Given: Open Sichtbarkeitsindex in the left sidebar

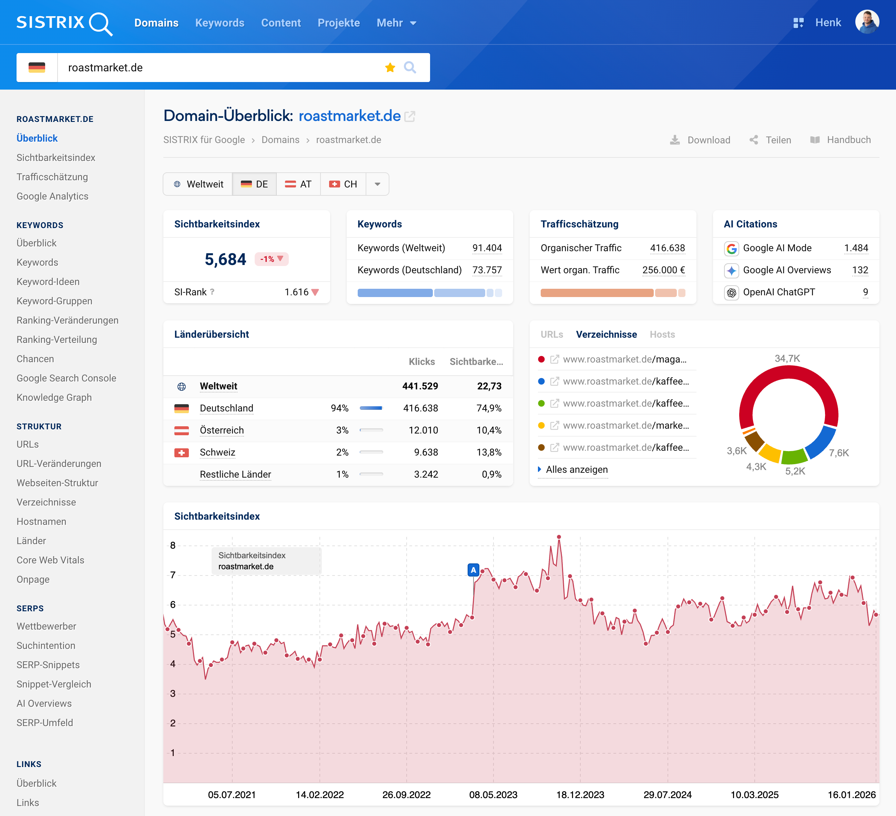Looking at the screenshot, I should coord(55,157).
